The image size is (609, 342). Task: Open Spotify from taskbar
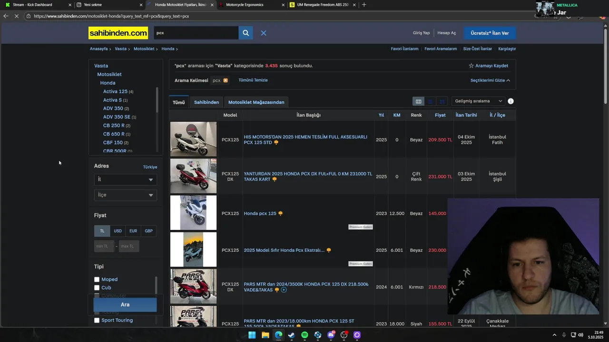[x=304, y=335]
